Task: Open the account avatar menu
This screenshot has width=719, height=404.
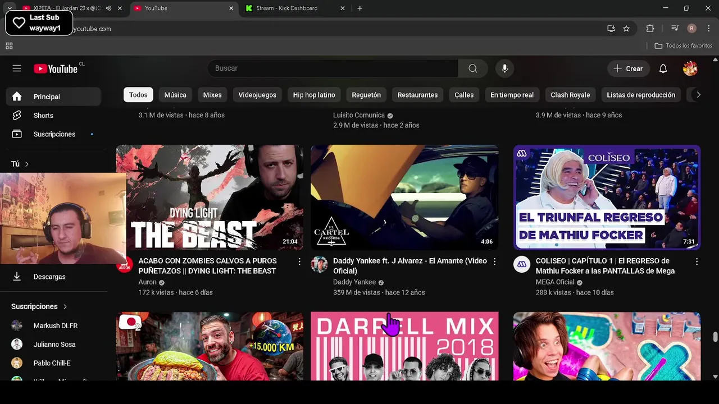Action: 690,68
